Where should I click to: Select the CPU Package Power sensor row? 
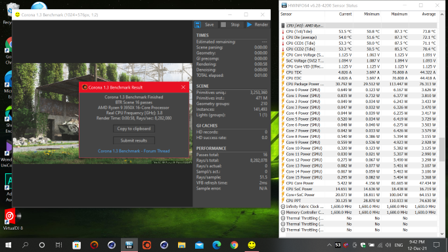tap(359, 84)
